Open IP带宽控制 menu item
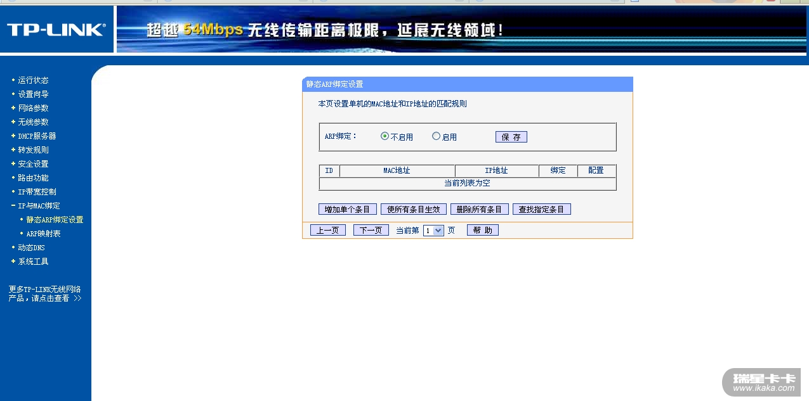809x401 pixels. [37, 192]
